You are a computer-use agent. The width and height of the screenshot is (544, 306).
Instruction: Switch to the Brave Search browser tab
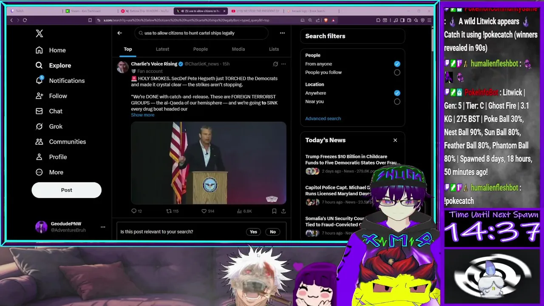pos(311,11)
